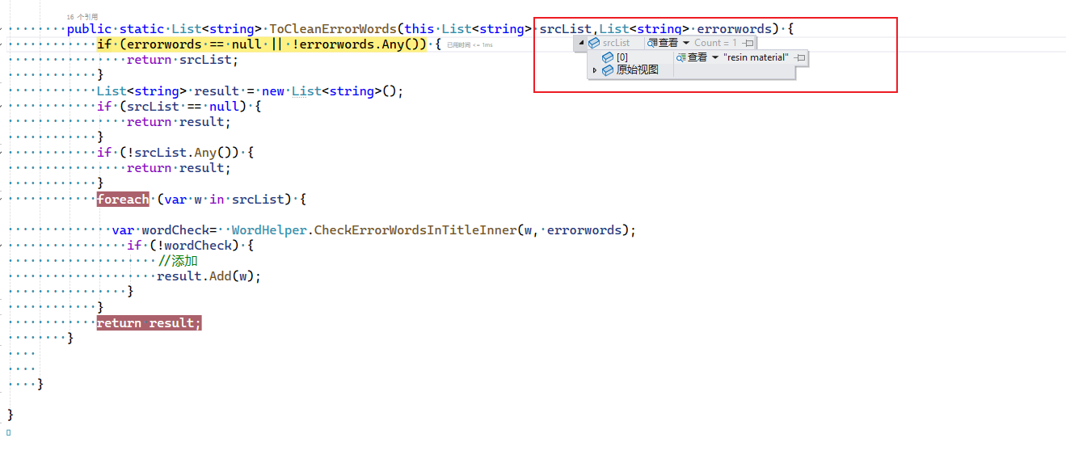Open the 查看 dropdown arrow in srcList row
The height and width of the screenshot is (463, 1066).
[686, 43]
